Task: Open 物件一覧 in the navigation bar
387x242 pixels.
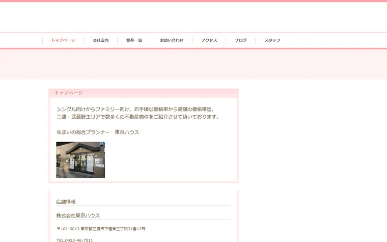Action: pos(134,40)
